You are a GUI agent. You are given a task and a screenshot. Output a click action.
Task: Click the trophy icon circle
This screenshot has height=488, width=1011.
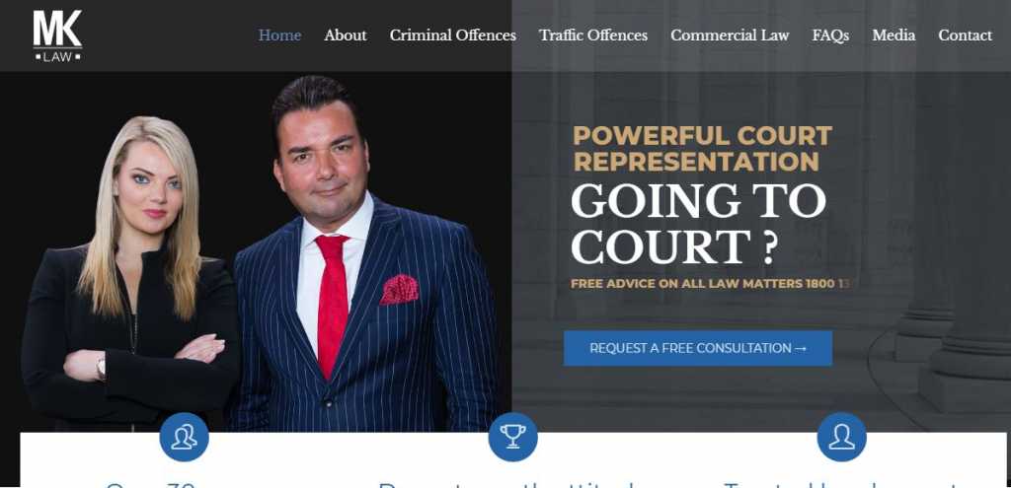pos(512,437)
